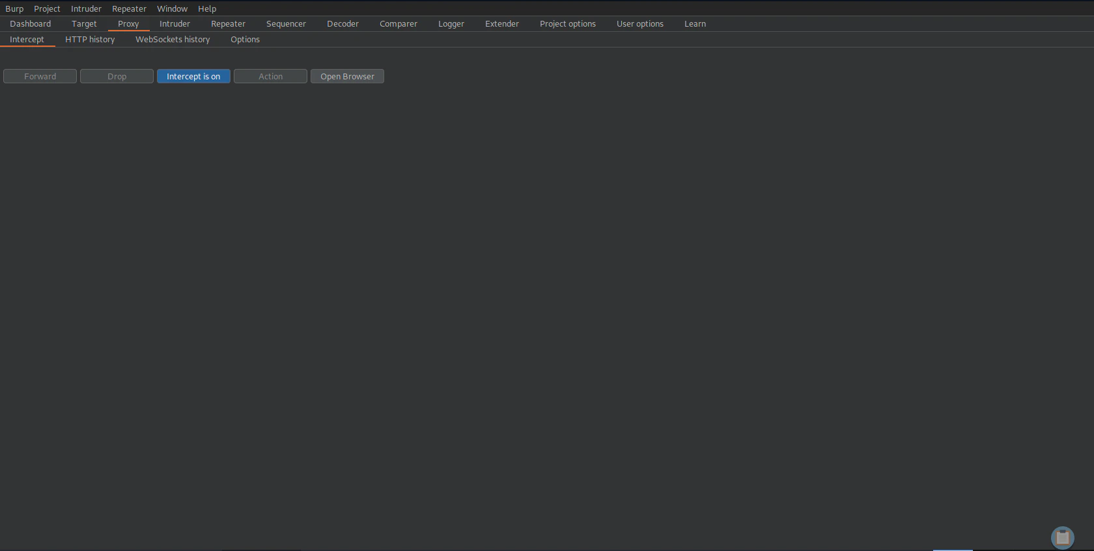Click the Drop button

coord(117,76)
